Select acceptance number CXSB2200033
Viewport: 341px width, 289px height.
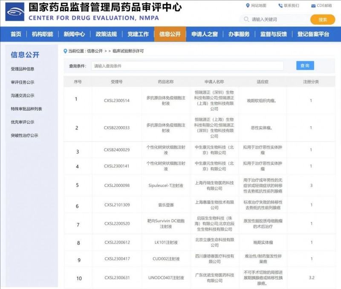[x=117, y=128]
